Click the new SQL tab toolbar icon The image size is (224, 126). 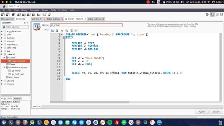pyautogui.click(x=3, y=14)
